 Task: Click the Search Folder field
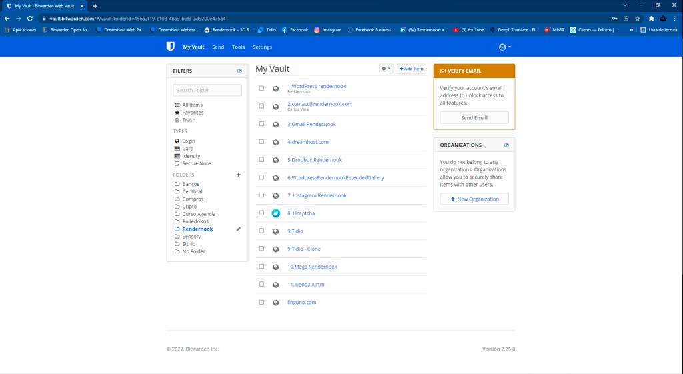(x=207, y=90)
